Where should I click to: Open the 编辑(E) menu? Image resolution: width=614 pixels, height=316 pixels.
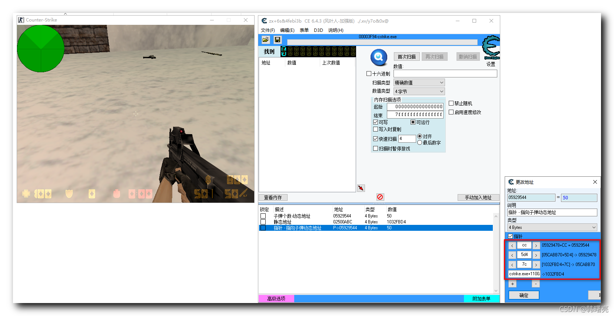click(x=287, y=30)
